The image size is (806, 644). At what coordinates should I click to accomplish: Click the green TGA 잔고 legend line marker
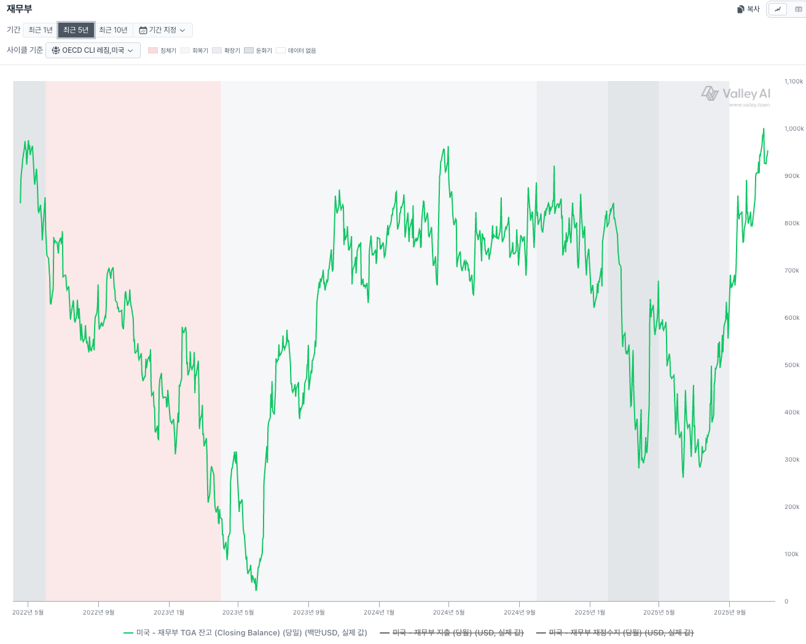pos(128,632)
